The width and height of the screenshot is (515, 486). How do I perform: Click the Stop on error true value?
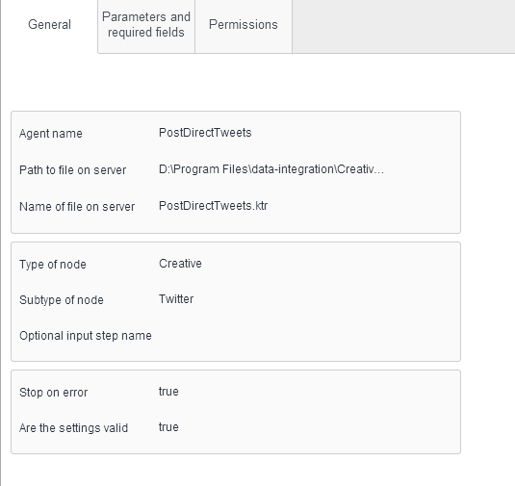[x=168, y=392]
